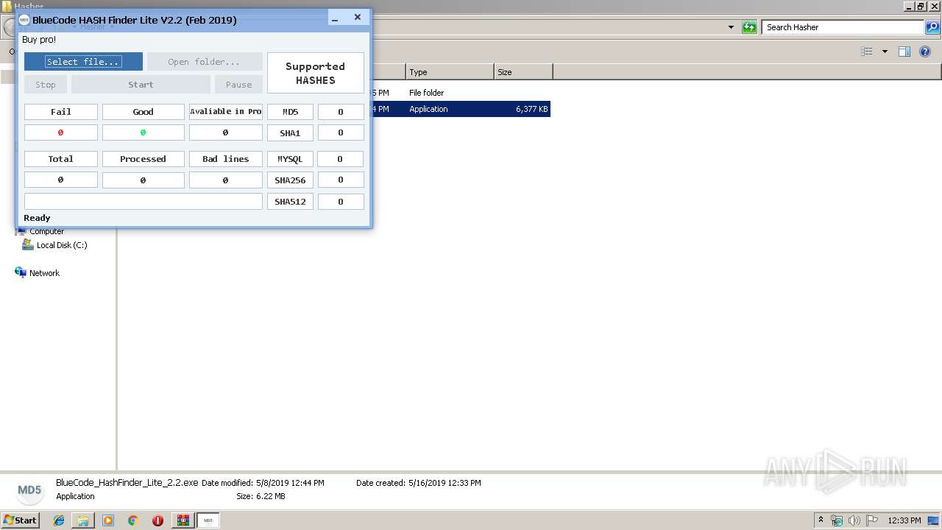Click the SHA512 hash label

coord(290,202)
